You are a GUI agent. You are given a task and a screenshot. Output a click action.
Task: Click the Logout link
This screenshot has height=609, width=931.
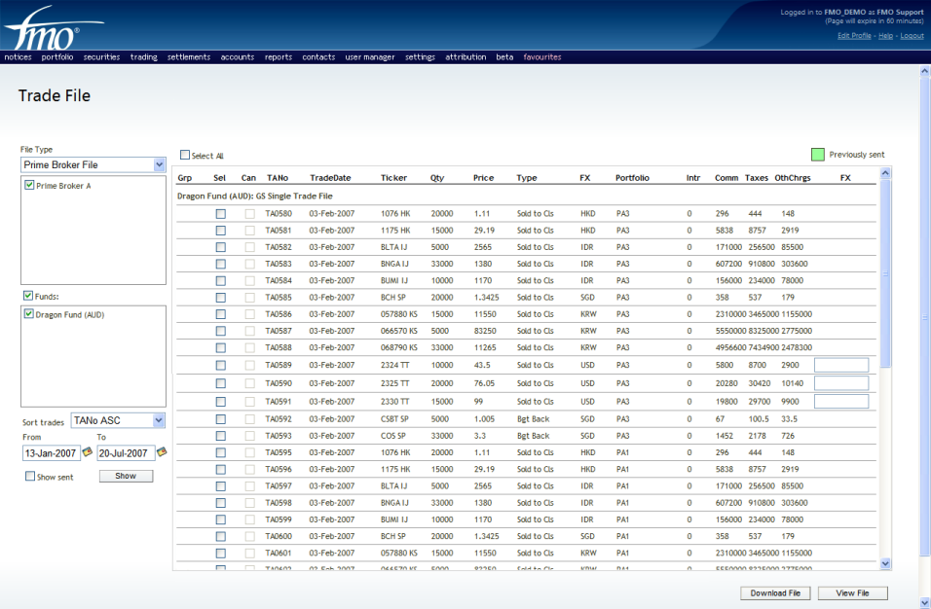[x=912, y=36]
